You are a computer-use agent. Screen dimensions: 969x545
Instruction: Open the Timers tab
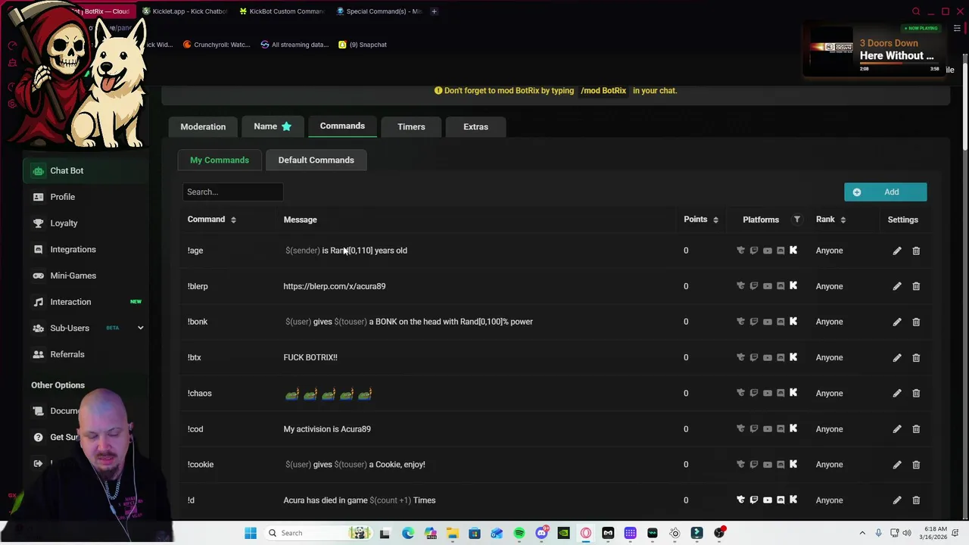(411, 126)
